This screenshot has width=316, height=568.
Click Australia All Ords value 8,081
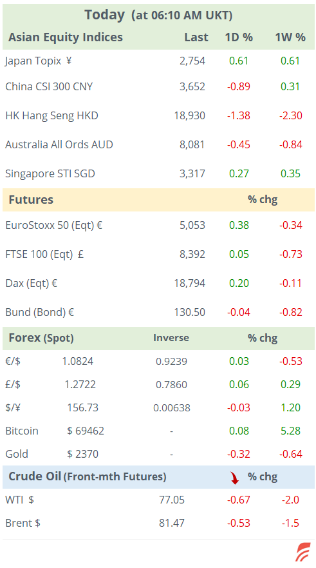pos(192,144)
